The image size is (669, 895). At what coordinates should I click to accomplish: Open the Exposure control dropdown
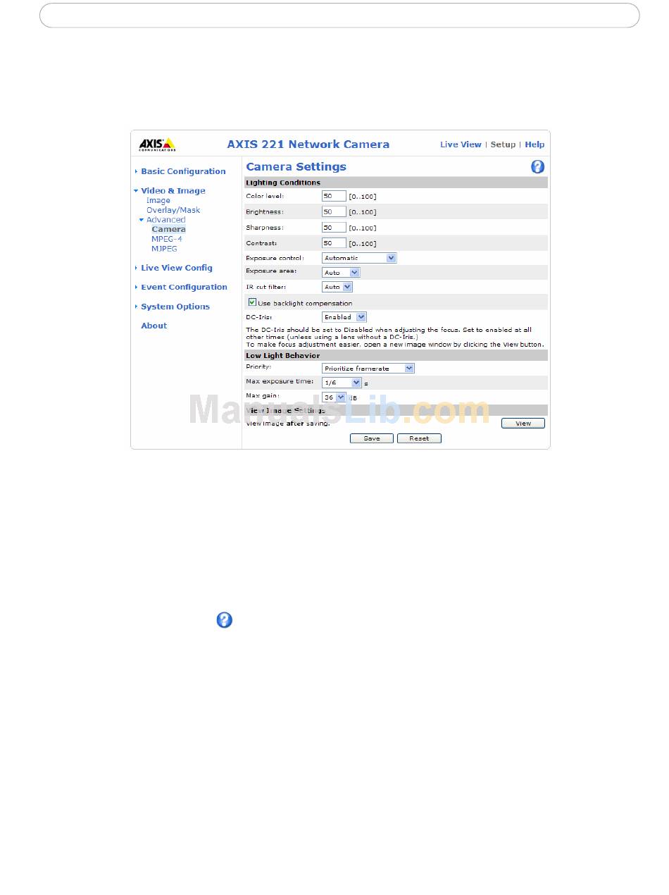[359, 258]
